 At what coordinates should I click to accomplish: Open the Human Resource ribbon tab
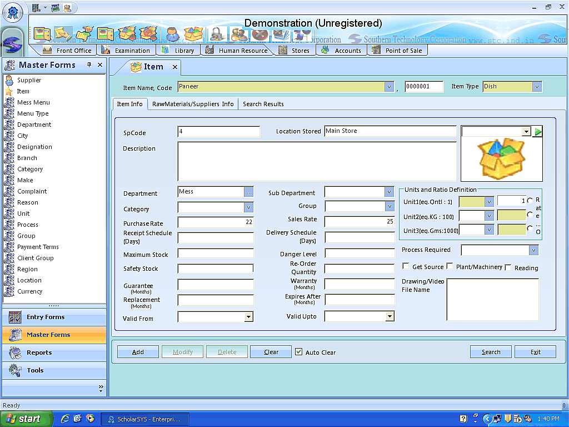(242, 51)
